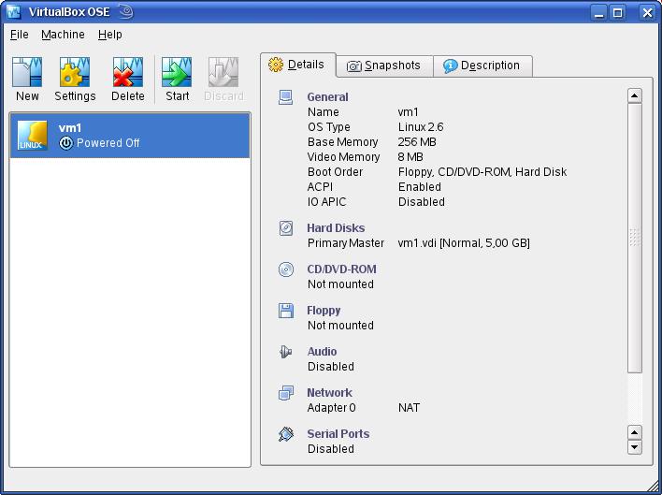Click the 'Boot Order' label
Screen dimensions: 662x495
[x=336, y=172]
